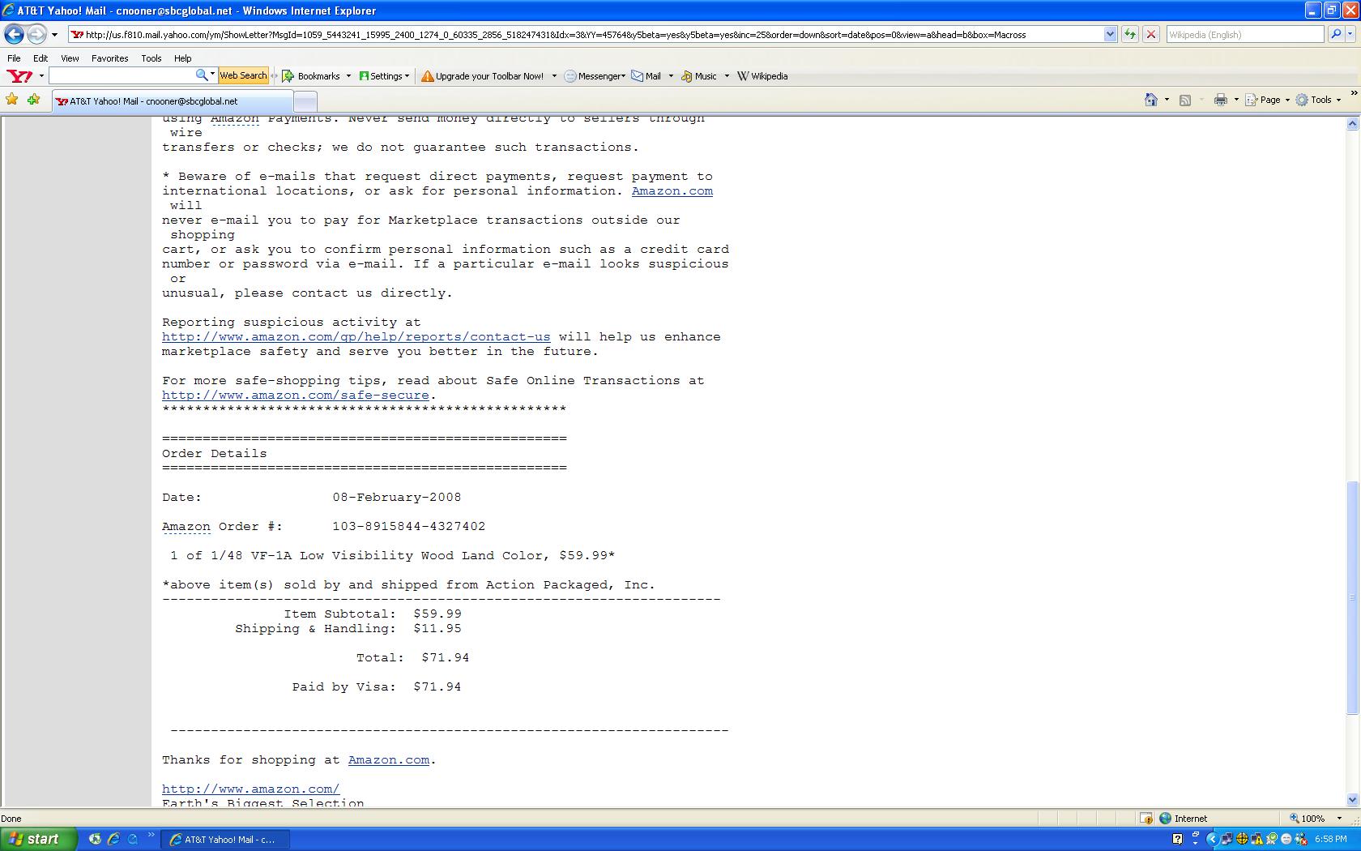Expand the Mail dropdown arrow

[x=671, y=76]
